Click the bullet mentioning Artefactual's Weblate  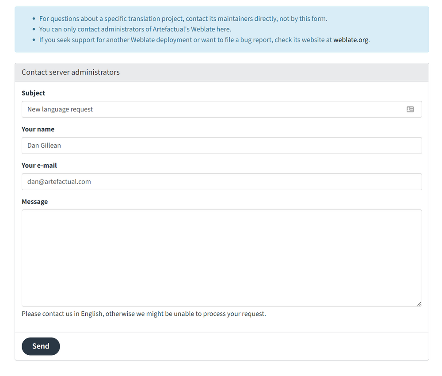[x=135, y=29]
